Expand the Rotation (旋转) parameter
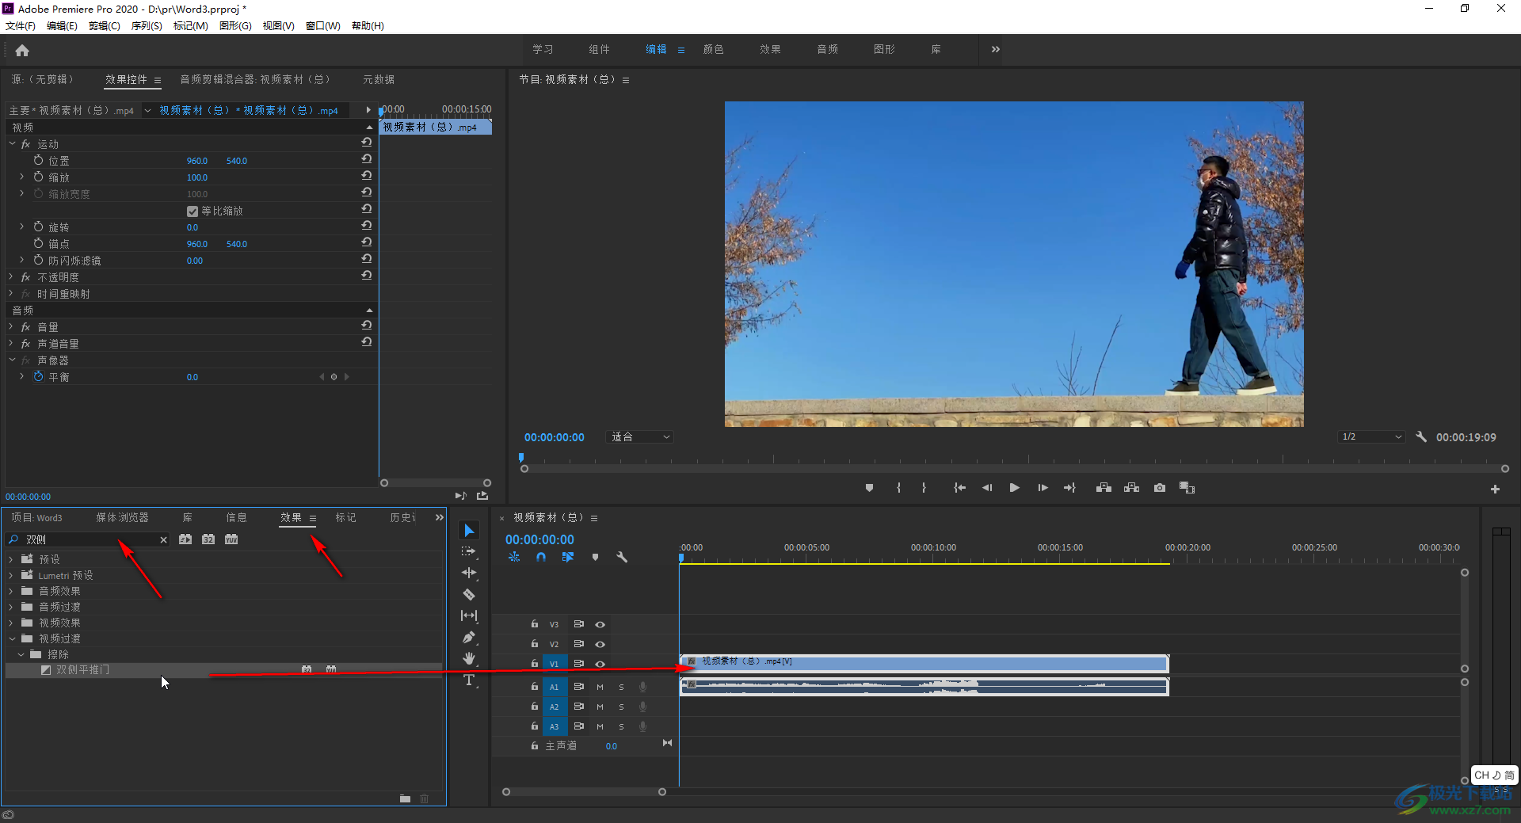This screenshot has height=823, width=1521. click(21, 227)
